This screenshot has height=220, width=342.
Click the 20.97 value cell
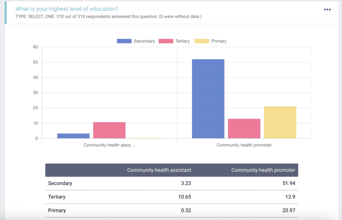(x=288, y=210)
